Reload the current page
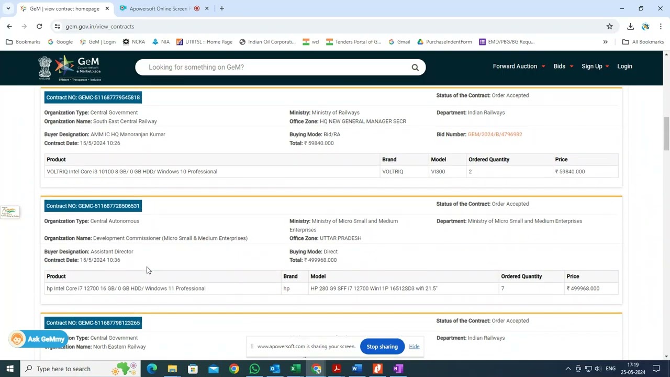670x377 pixels. pyautogui.click(x=39, y=26)
